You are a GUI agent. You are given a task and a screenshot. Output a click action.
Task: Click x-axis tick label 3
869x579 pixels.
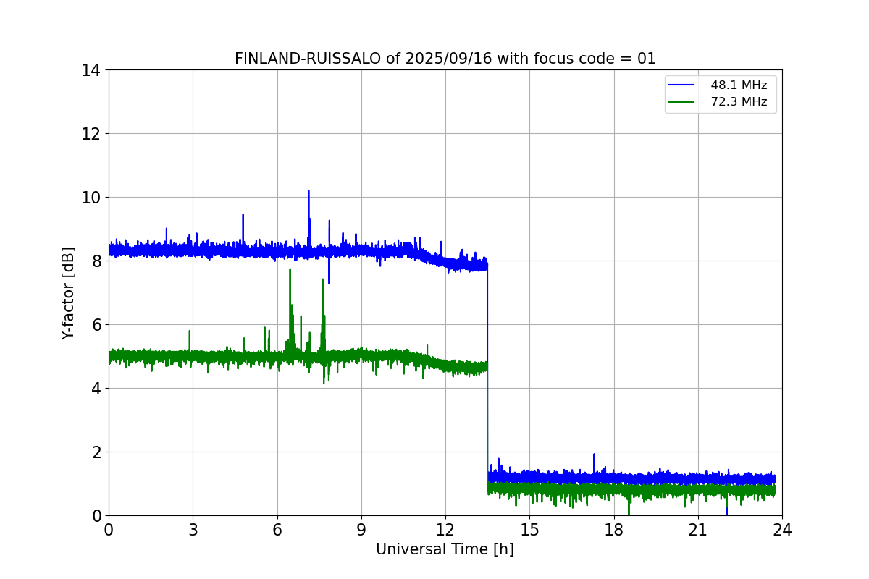pyautogui.click(x=193, y=530)
